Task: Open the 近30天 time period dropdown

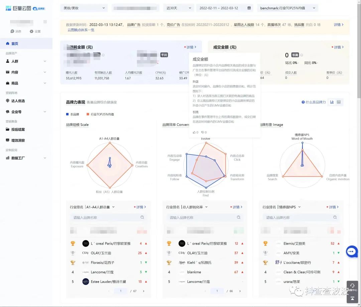Action: (x=179, y=8)
